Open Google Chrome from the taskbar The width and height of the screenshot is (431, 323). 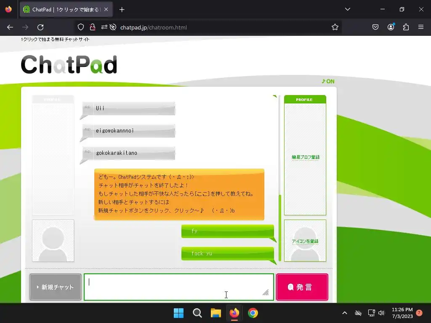(253, 313)
